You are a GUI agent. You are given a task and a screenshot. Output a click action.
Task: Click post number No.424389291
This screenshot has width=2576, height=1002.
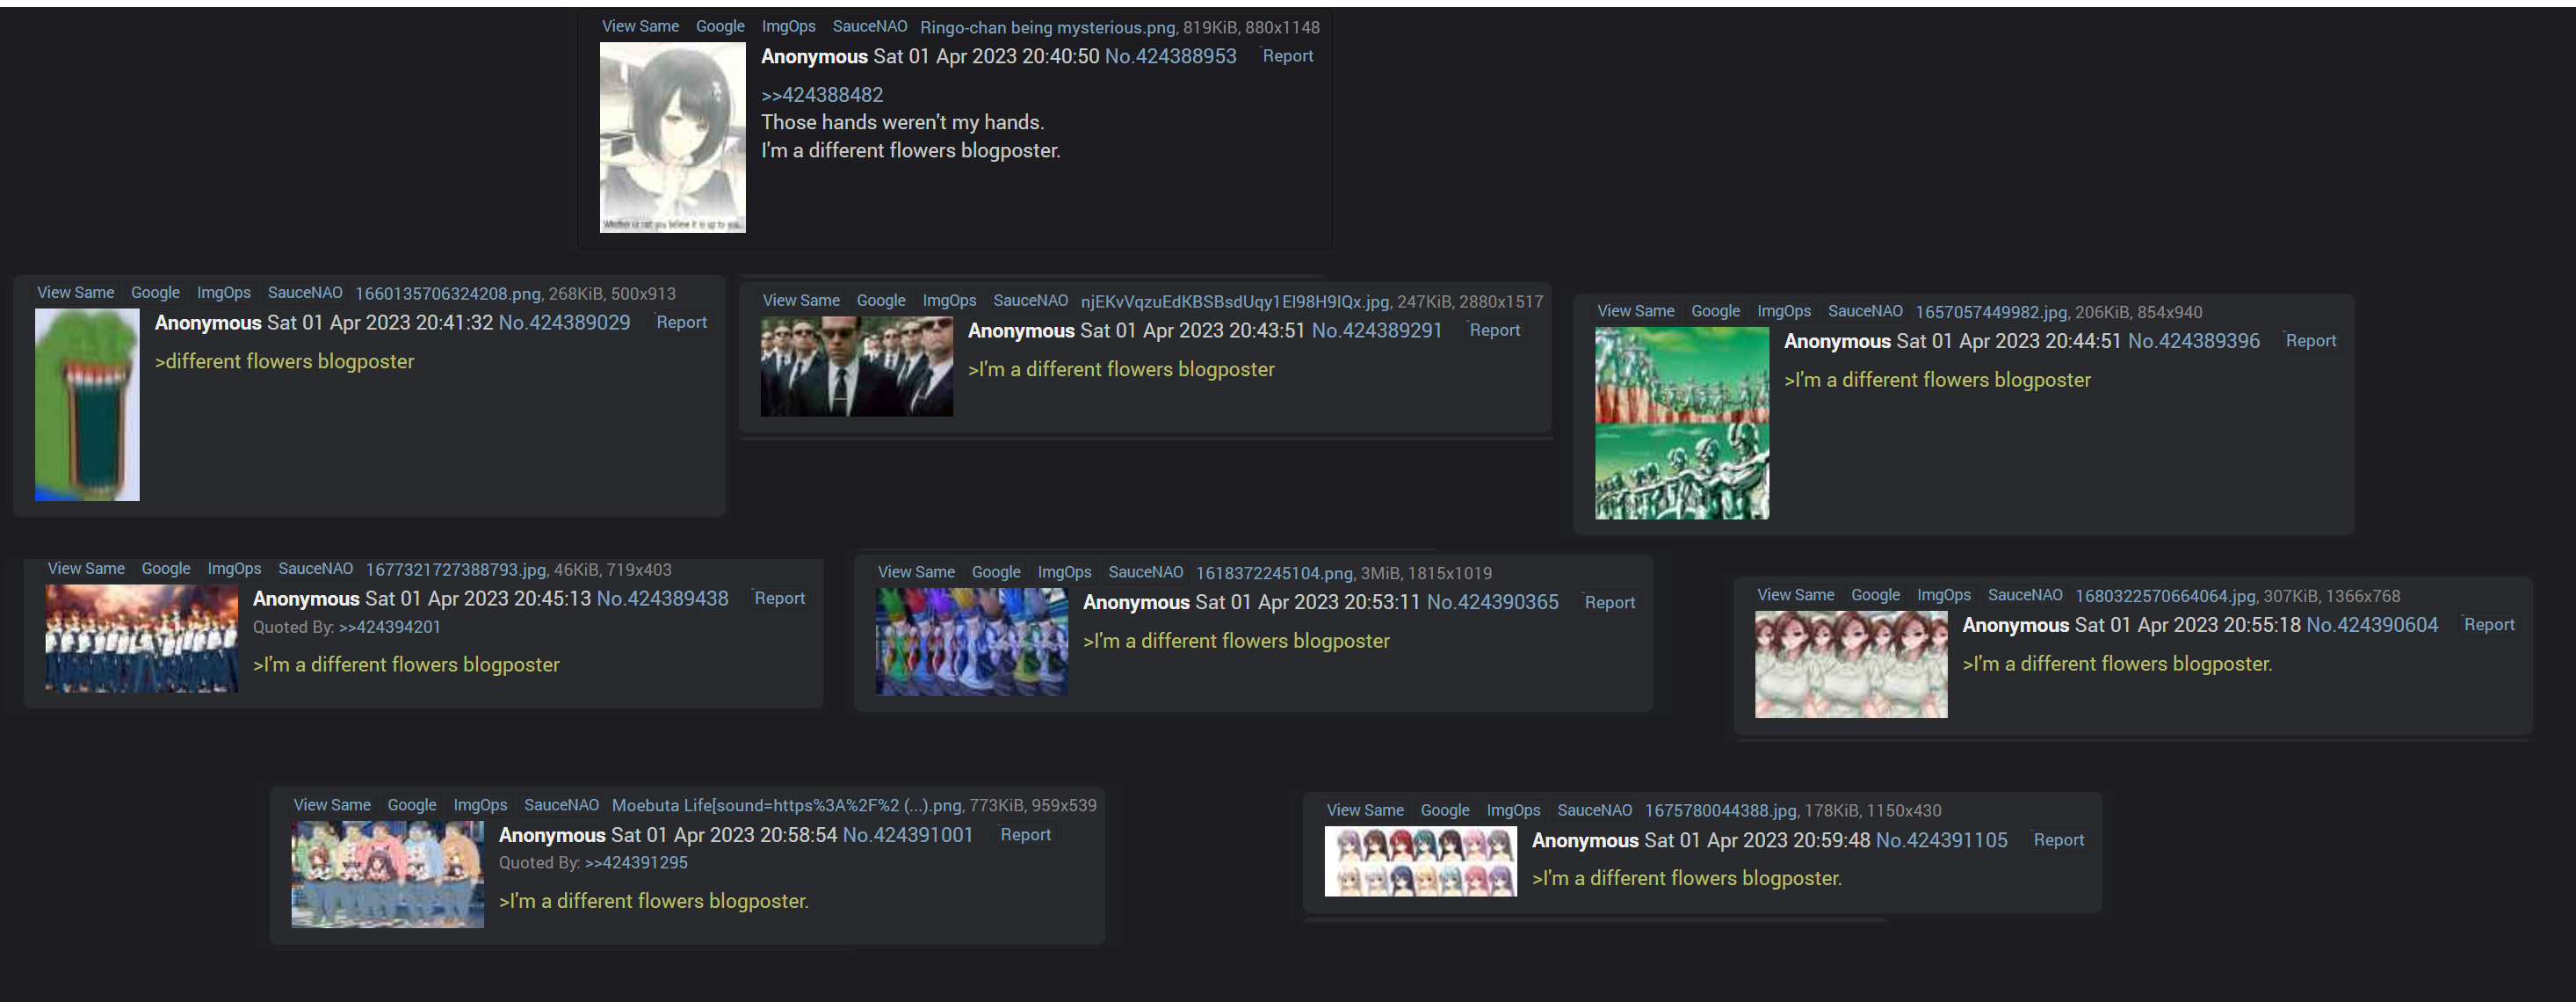pyautogui.click(x=1377, y=330)
